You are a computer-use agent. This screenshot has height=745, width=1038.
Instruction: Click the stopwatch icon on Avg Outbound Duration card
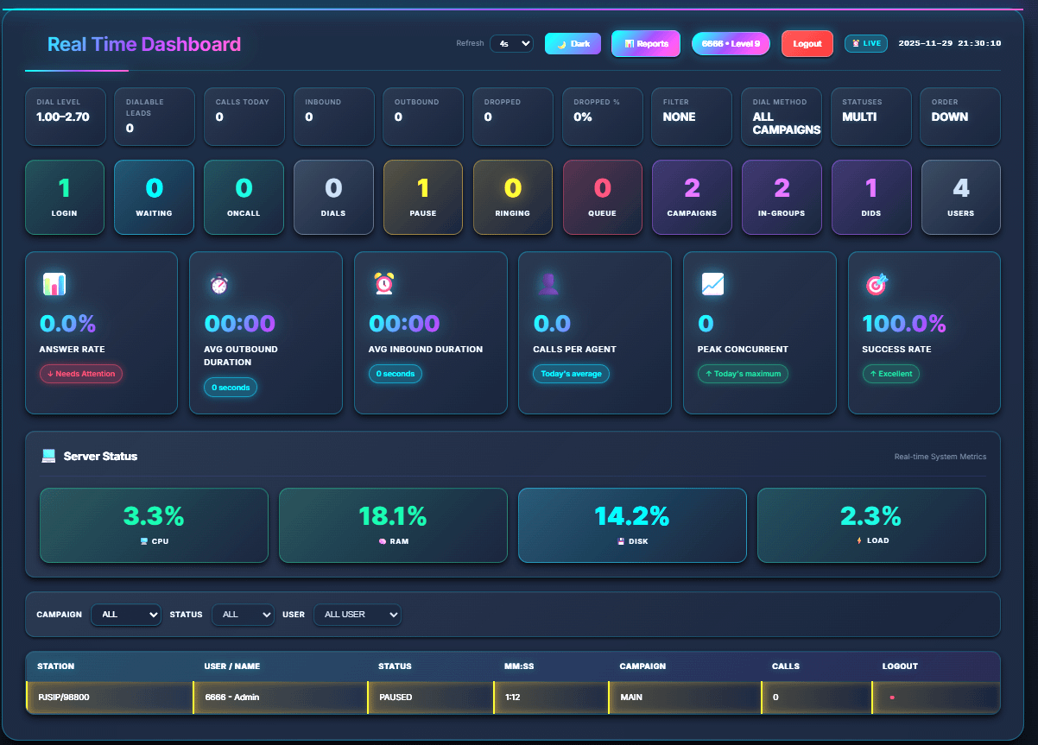(x=219, y=283)
